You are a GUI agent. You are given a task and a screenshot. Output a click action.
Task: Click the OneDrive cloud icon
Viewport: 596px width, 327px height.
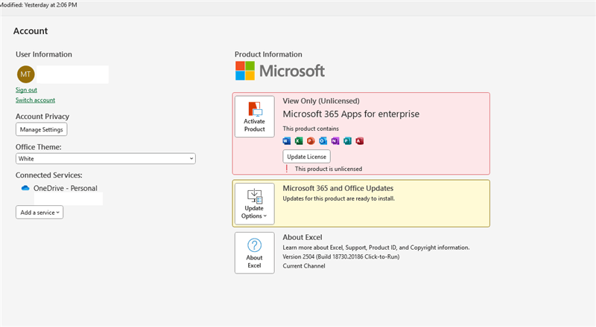pos(25,189)
